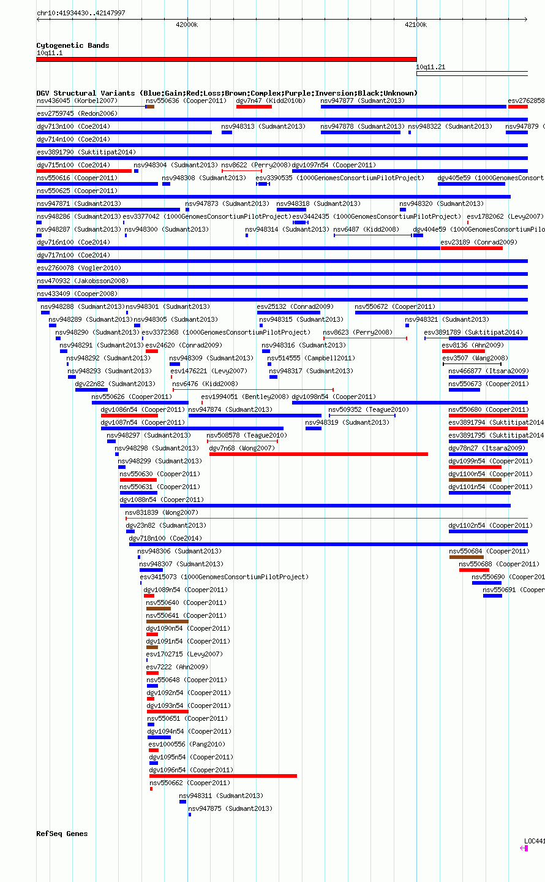Open esv3891790 (Suktitipat2014) label
Image resolution: width=545 pixels, height=882 pixels.
[x=86, y=152]
